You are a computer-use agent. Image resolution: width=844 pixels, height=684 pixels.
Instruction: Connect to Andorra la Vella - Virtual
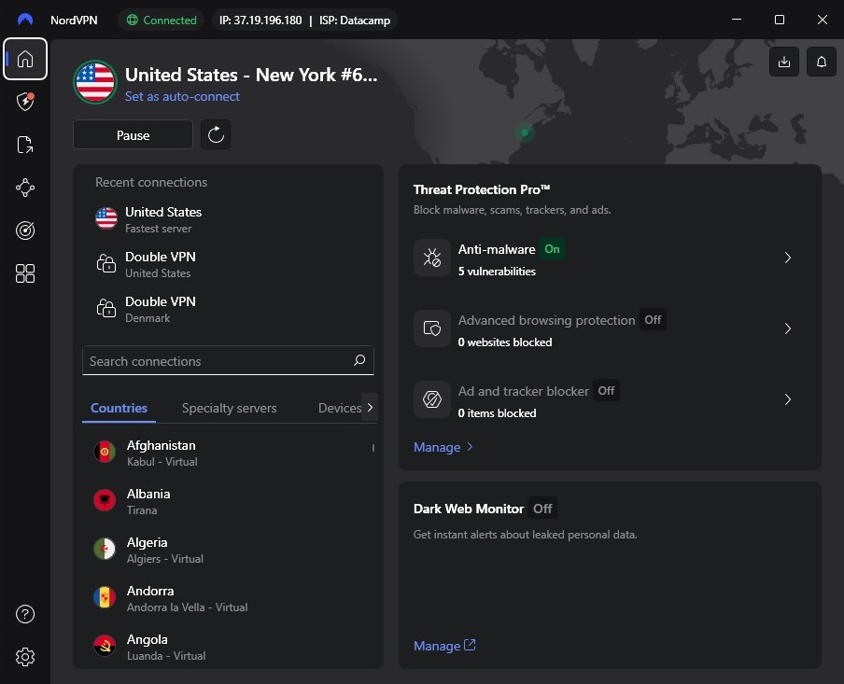click(228, 598)
